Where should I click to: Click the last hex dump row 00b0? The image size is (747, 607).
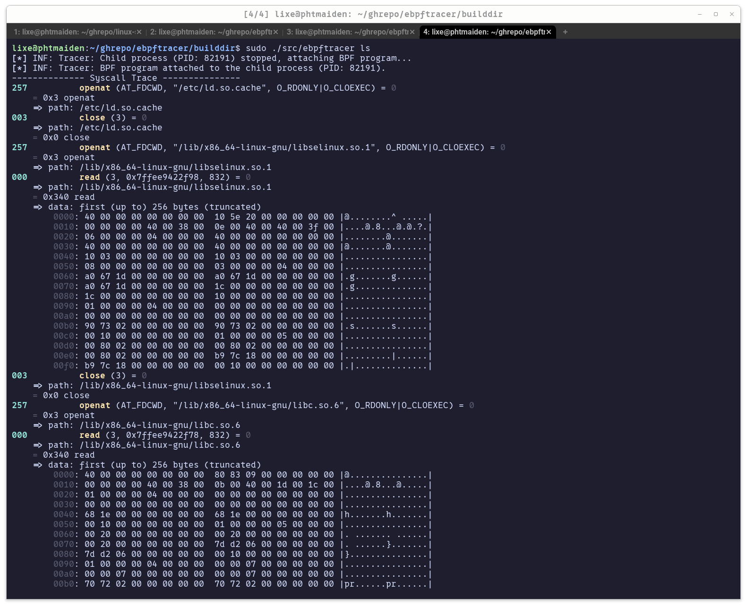click(x=64, y=584)
